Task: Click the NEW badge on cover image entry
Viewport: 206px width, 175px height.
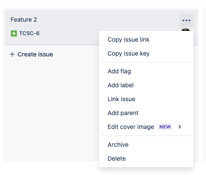Action: click(x=165, y=127)
